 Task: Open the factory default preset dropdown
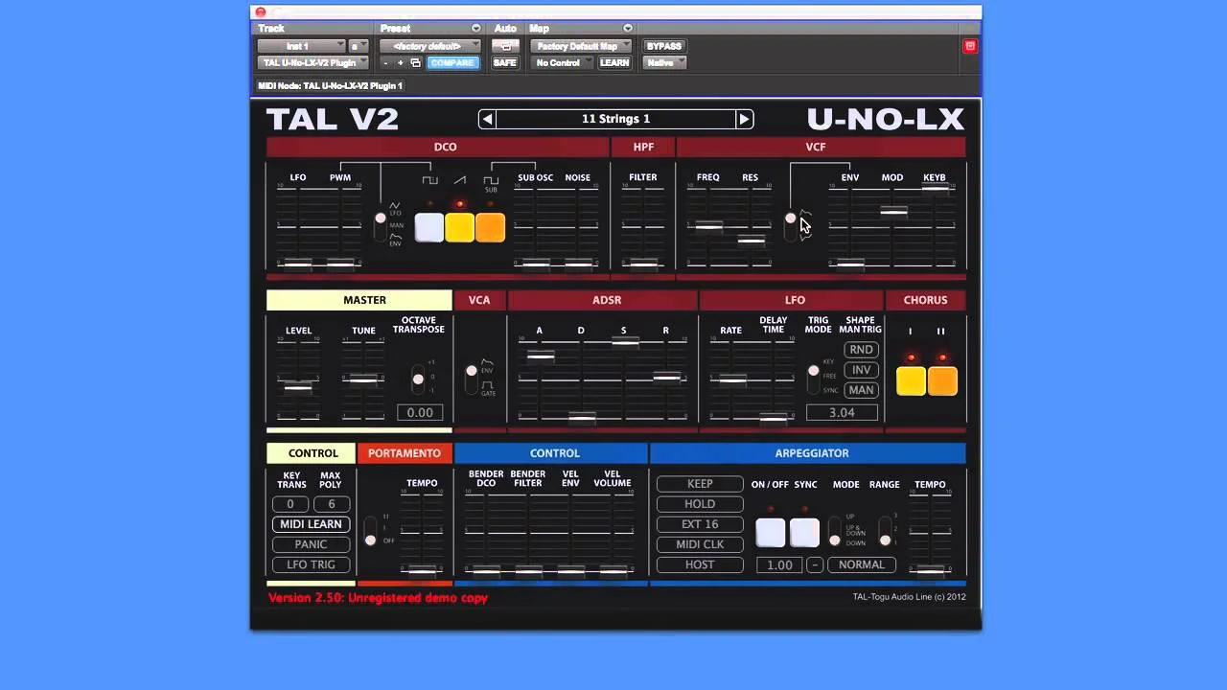click(429, 45)
